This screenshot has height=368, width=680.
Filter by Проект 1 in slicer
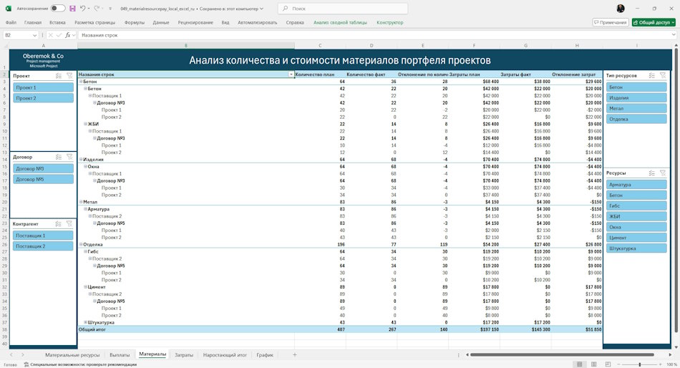point(43,87)
